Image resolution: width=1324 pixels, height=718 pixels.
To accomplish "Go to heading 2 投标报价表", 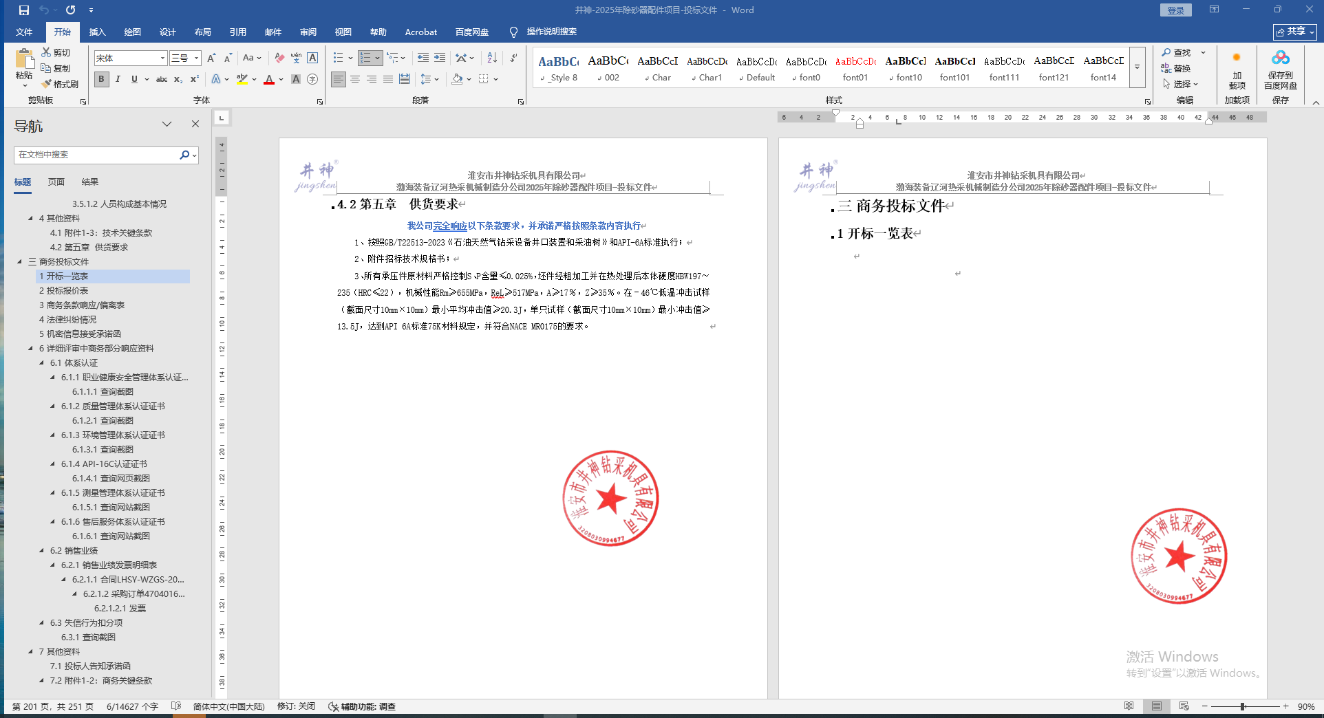I will [x=63, y=290].
